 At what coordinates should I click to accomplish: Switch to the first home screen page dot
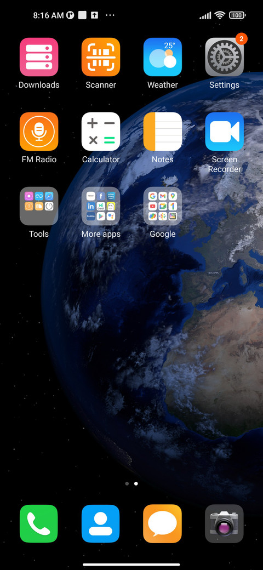(127, 484)
